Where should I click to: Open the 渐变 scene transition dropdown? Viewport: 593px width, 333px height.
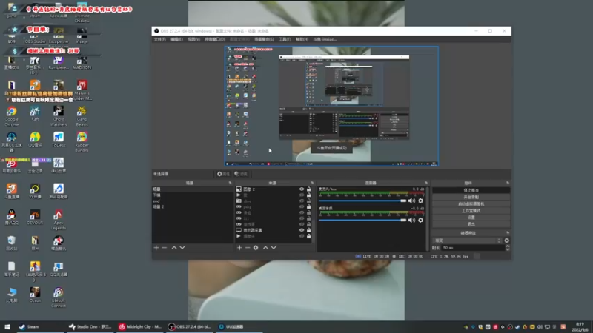point(468,240)
